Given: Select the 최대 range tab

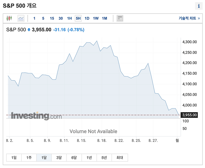Looking at the screenshot, I should tap(120, 158).
